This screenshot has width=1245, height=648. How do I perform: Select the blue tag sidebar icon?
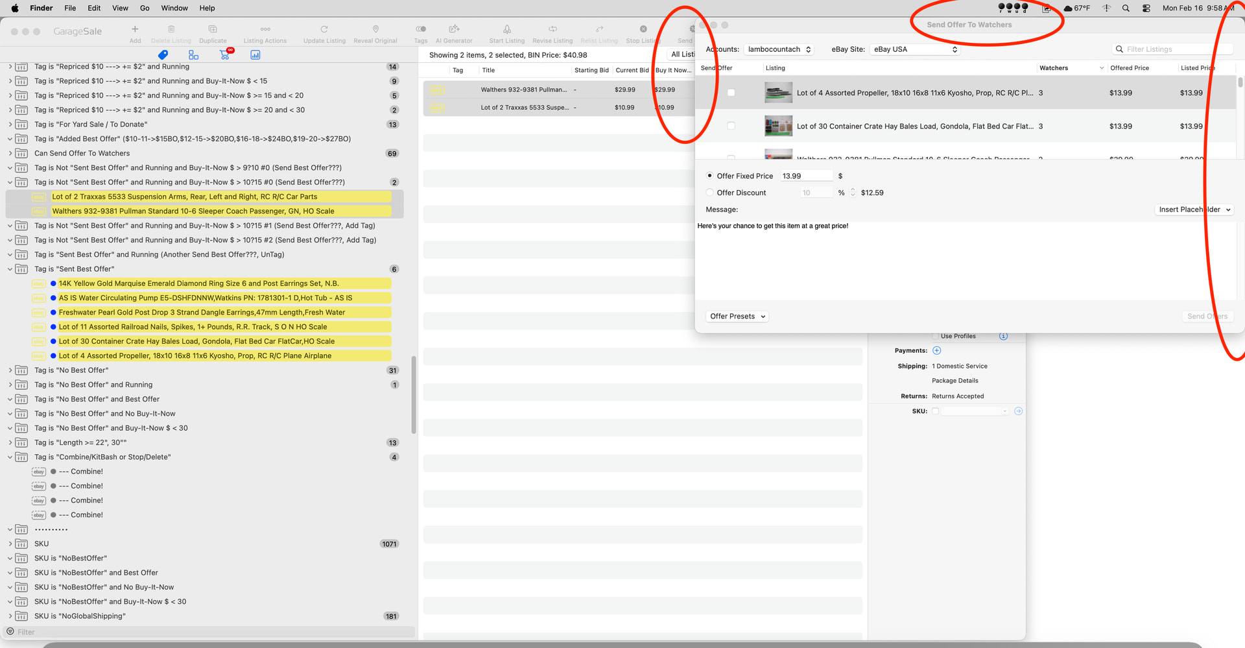click(163, 55)
